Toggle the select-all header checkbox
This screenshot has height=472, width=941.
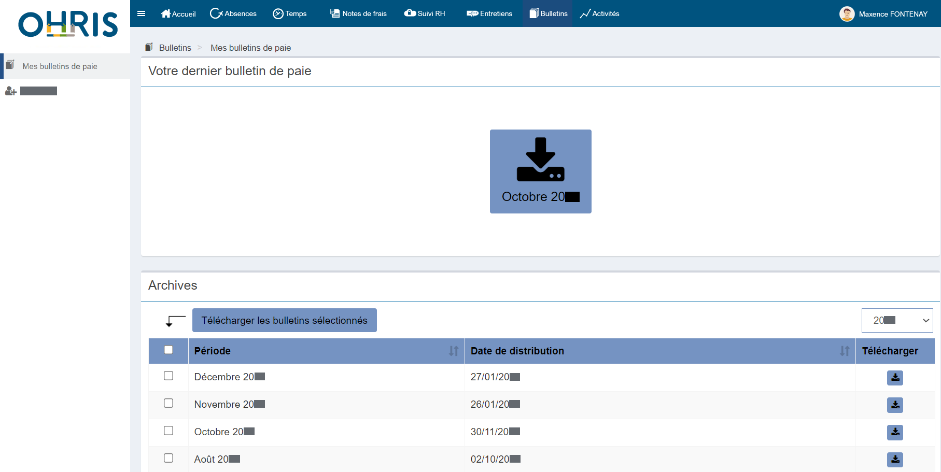coord(168,350)
